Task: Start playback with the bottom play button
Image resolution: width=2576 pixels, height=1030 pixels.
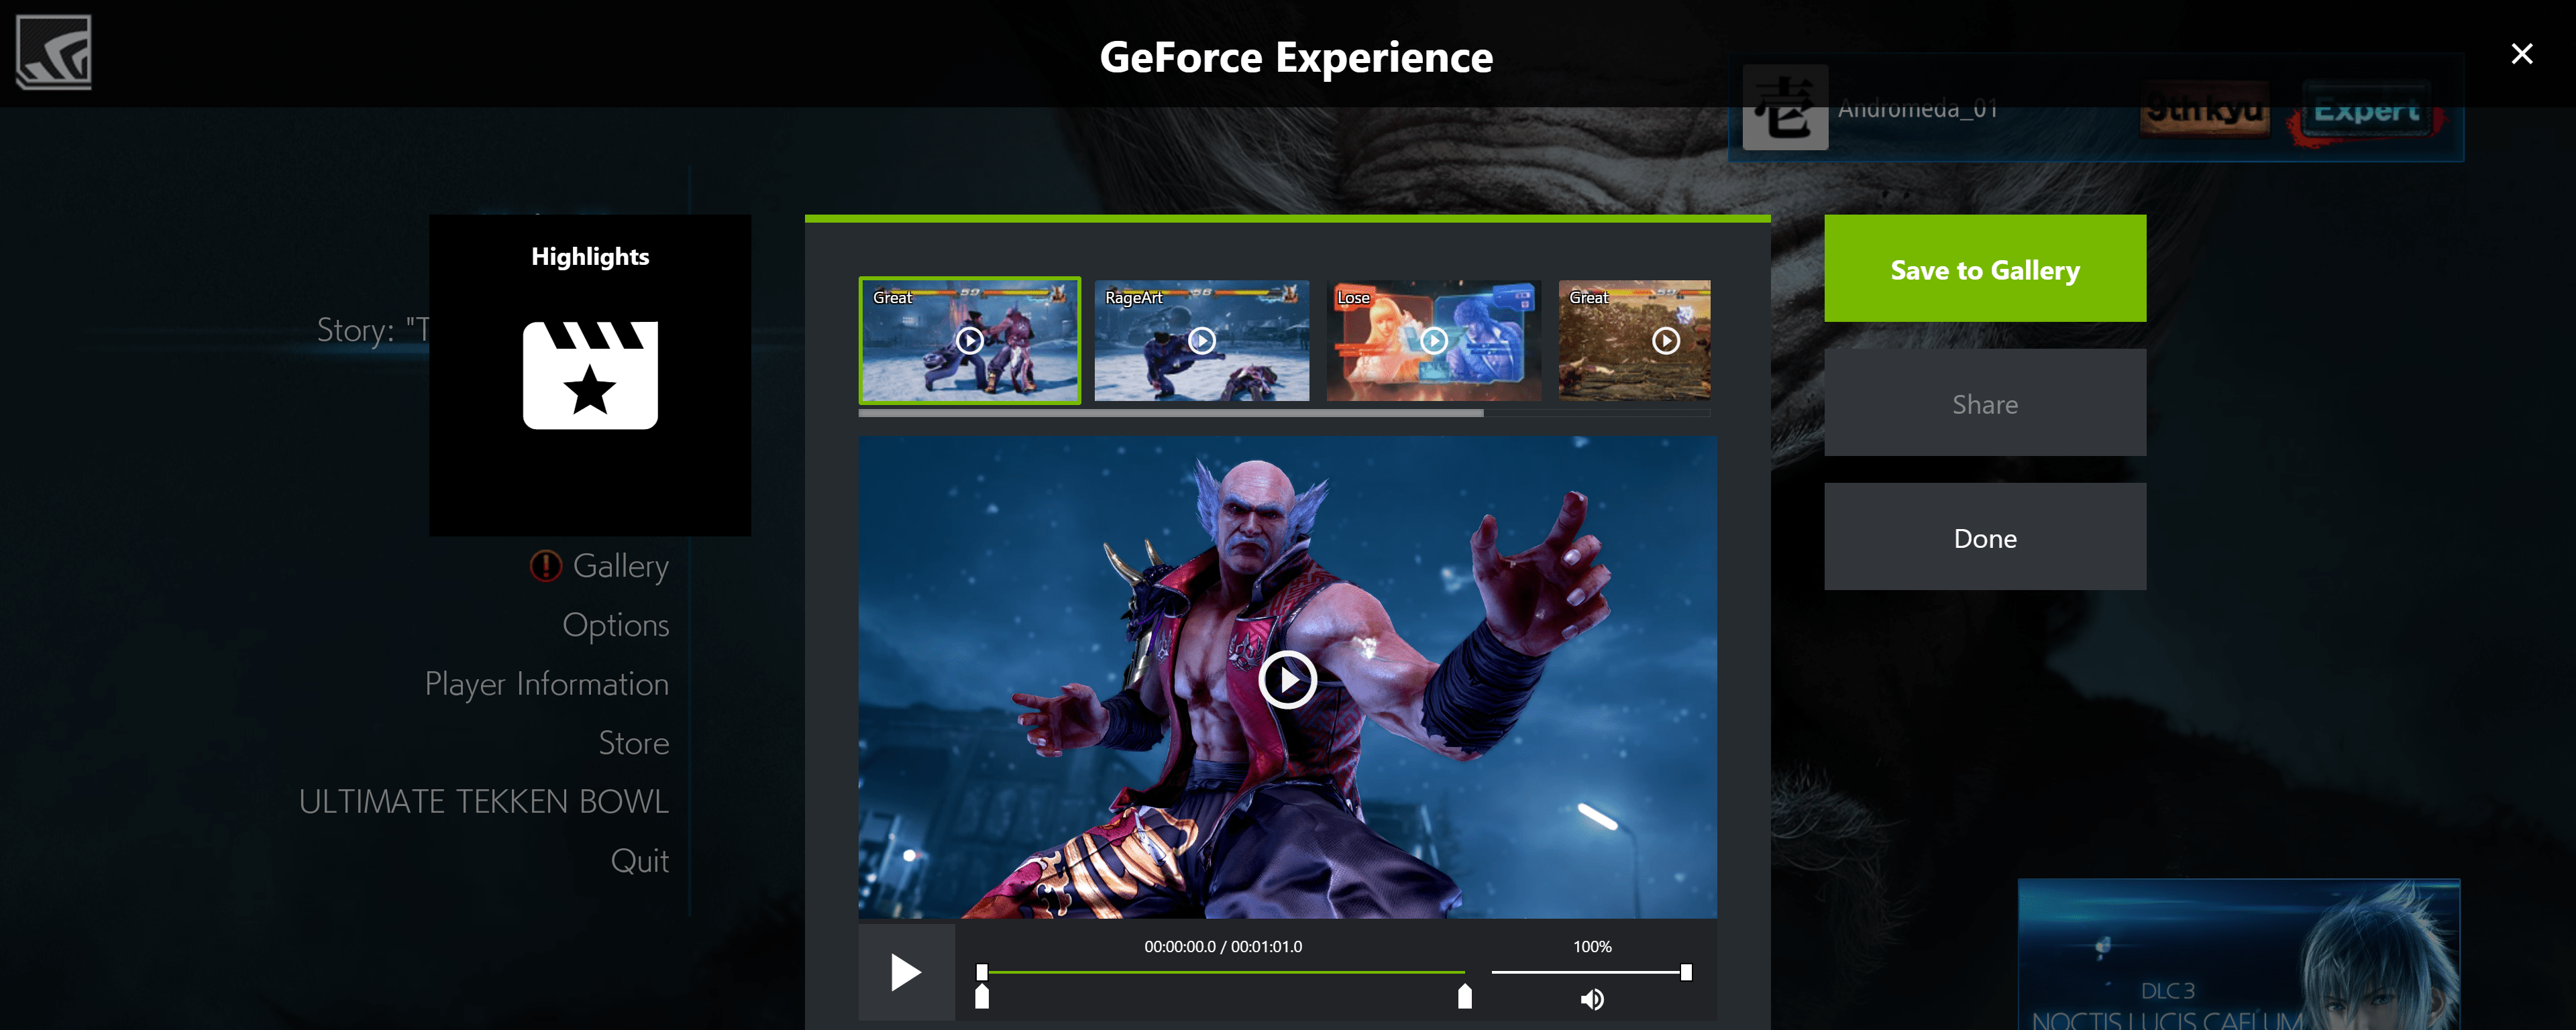Action: (x=905, y=971)
